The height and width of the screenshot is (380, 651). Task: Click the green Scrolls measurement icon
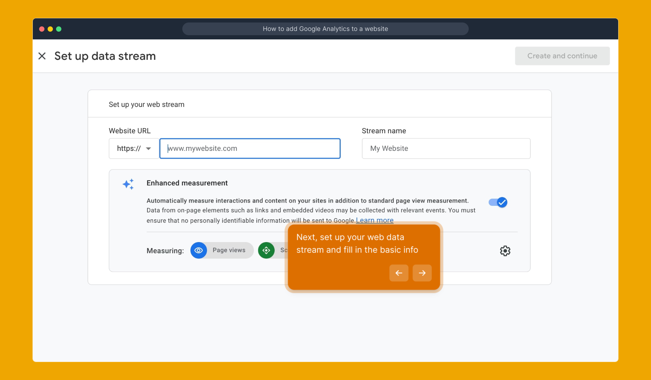pos(267,250)
